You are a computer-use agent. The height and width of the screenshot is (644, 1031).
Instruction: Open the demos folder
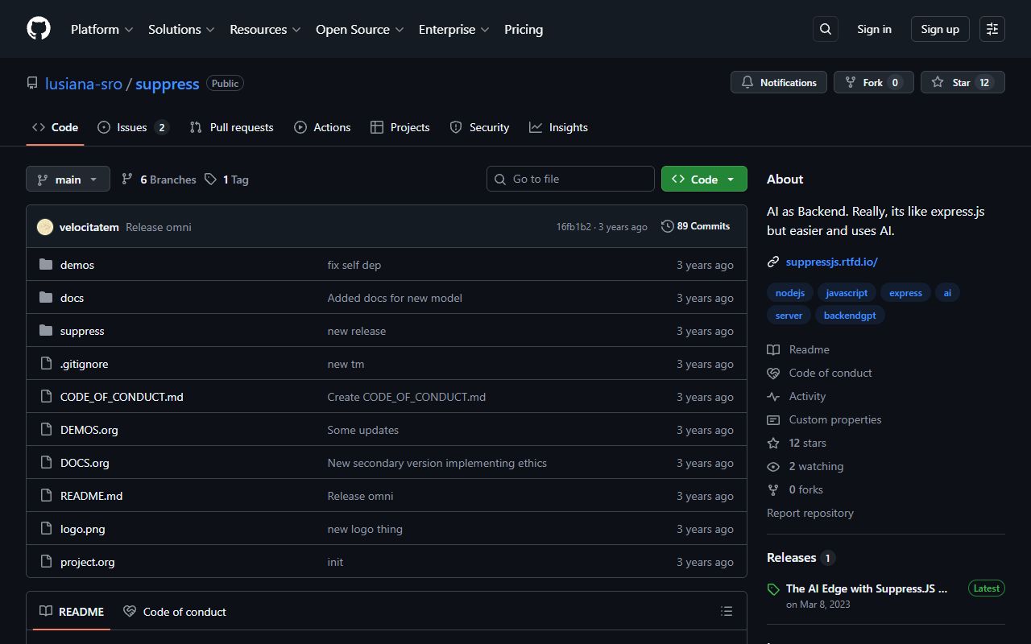pyautogui.click(x=77, y=264)
